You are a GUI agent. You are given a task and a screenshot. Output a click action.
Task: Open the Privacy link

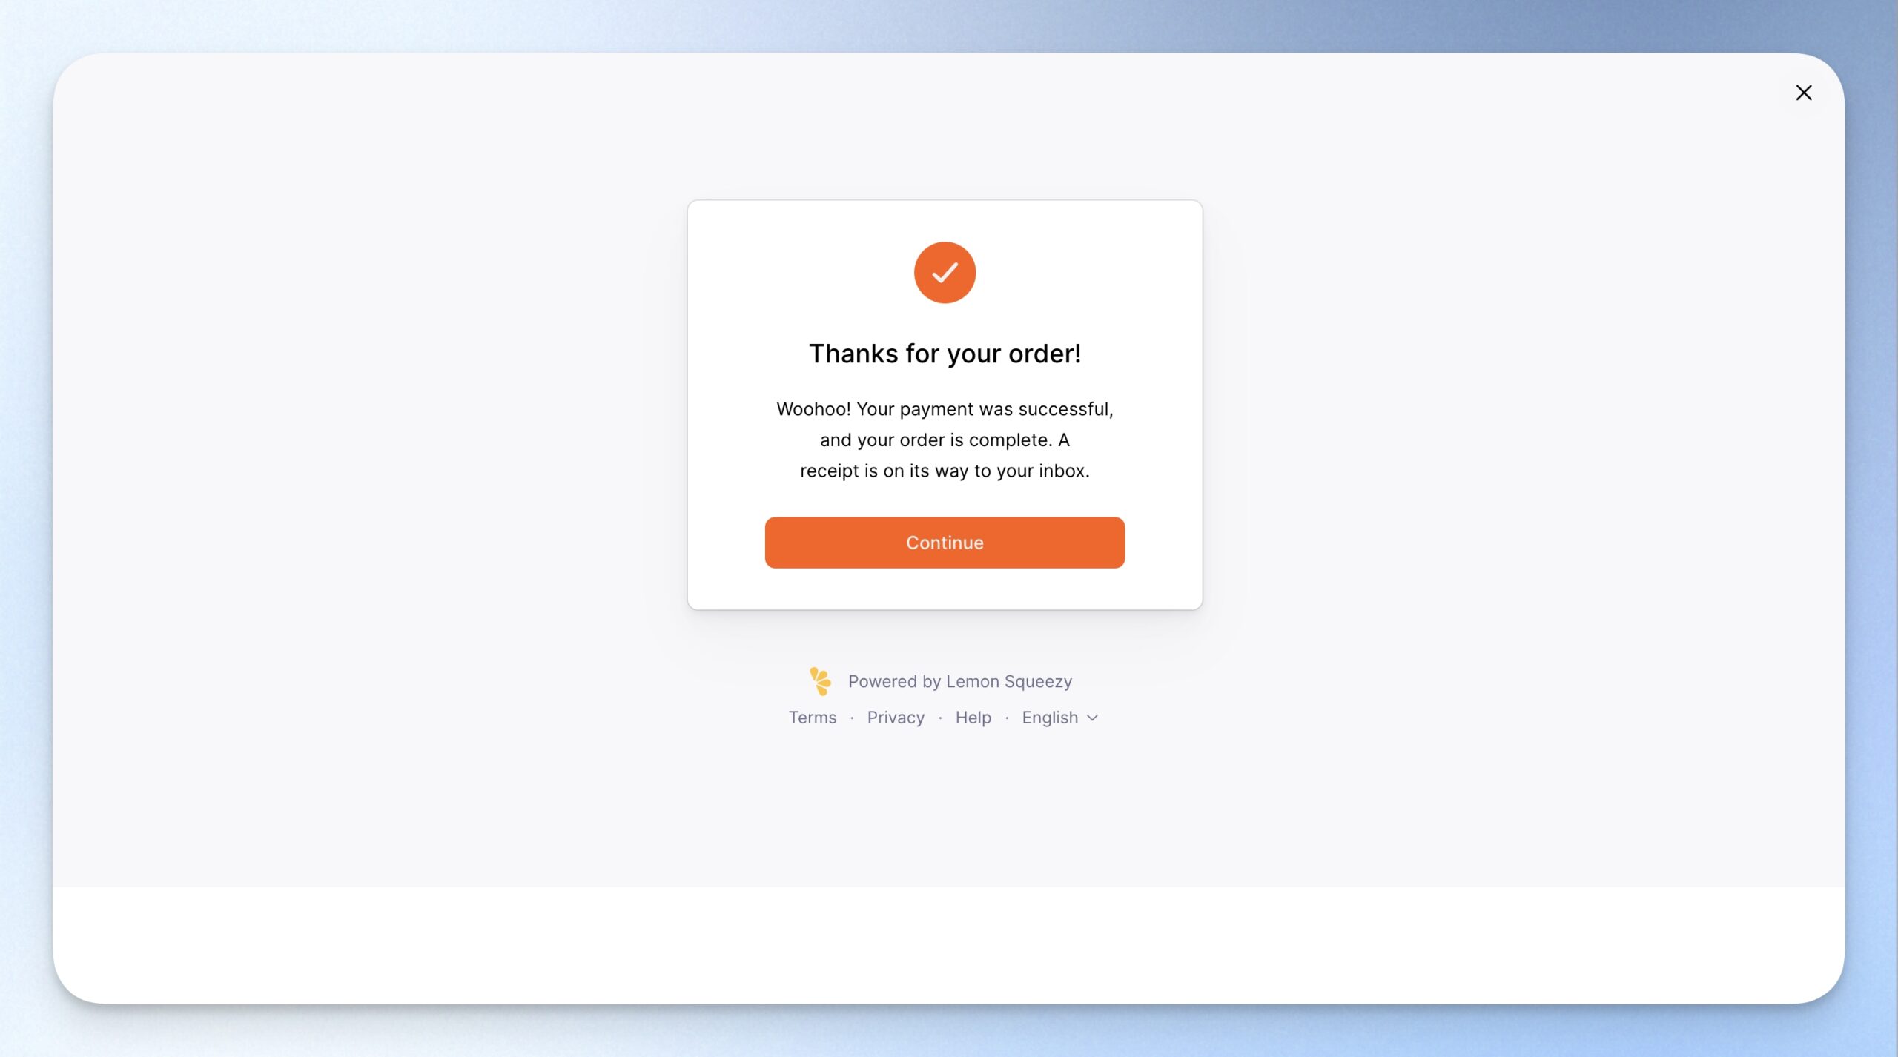(x=896, y=718)
